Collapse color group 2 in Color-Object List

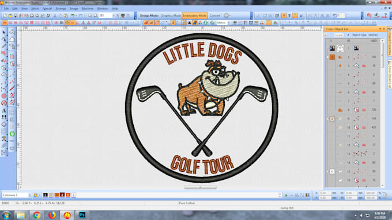(x=328, y=118)
